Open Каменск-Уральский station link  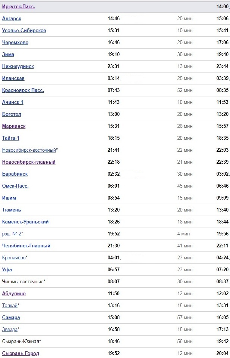25,222
